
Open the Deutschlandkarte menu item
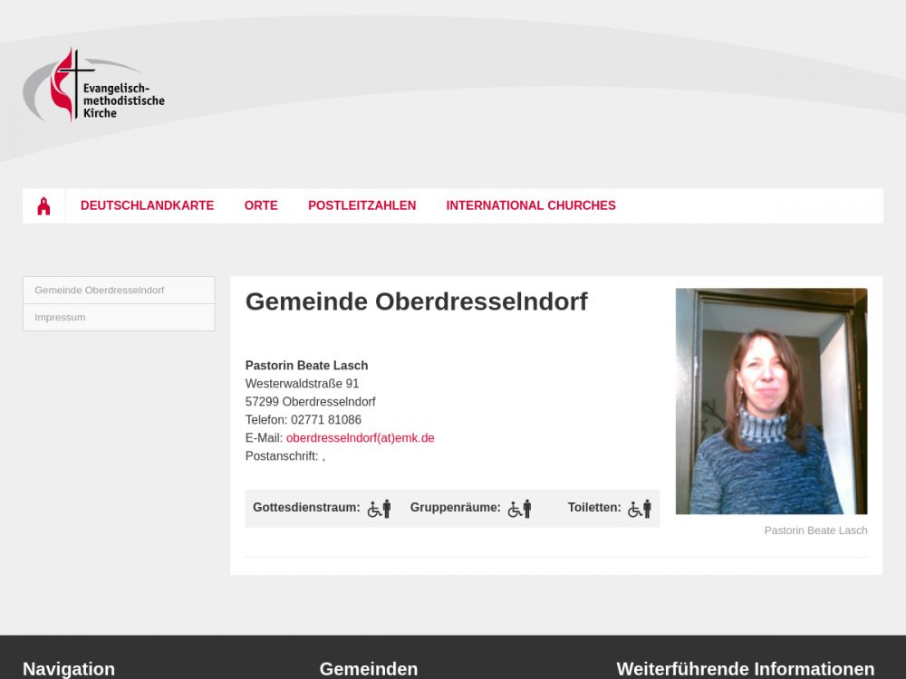point(148,206)
